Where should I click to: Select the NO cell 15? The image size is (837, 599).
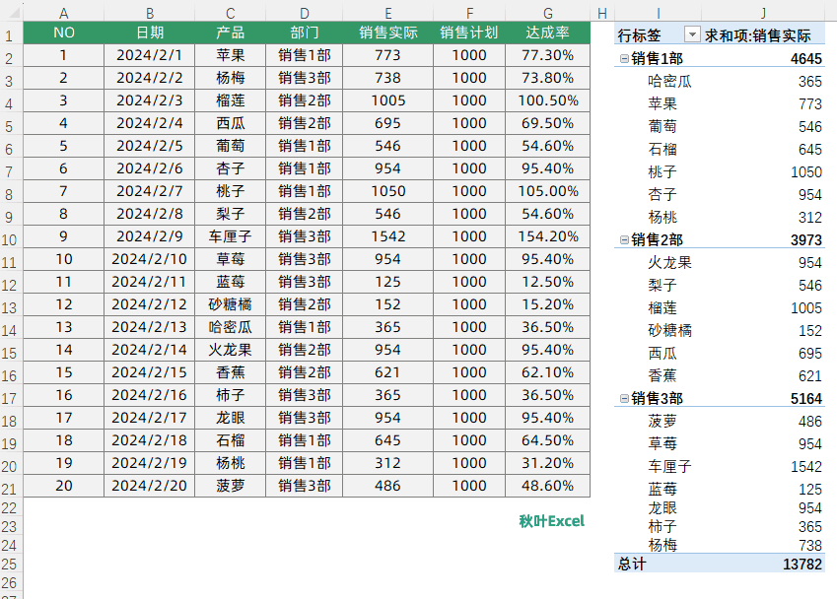click(63, 372)
